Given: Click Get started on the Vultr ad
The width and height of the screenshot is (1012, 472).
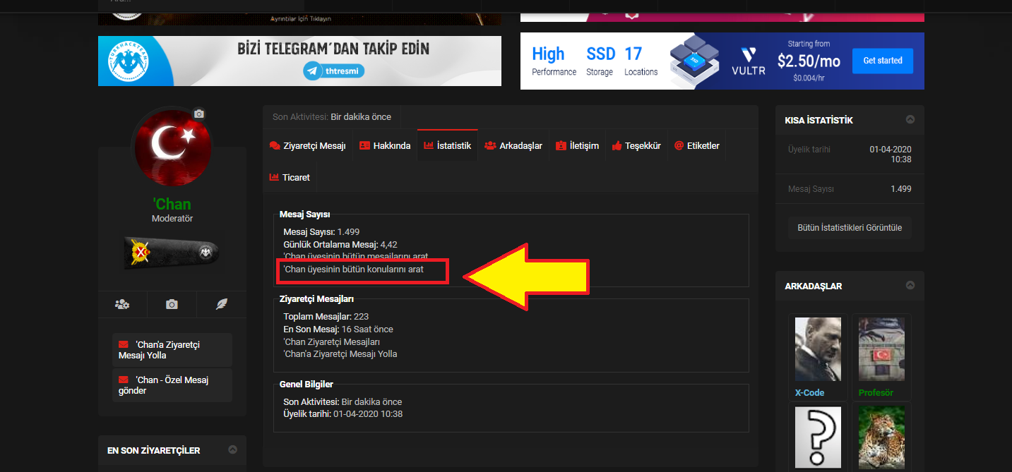Looking at the screenshot, I should pos(883,61).
